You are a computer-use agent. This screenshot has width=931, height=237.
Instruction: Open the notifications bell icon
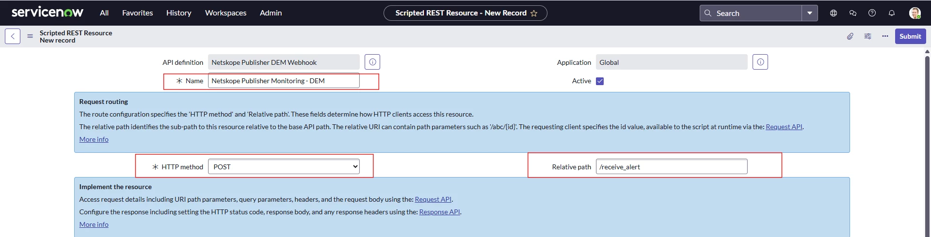coord(891,13)
